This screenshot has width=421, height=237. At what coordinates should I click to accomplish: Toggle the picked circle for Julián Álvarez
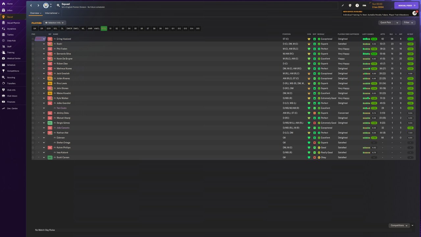33,78
